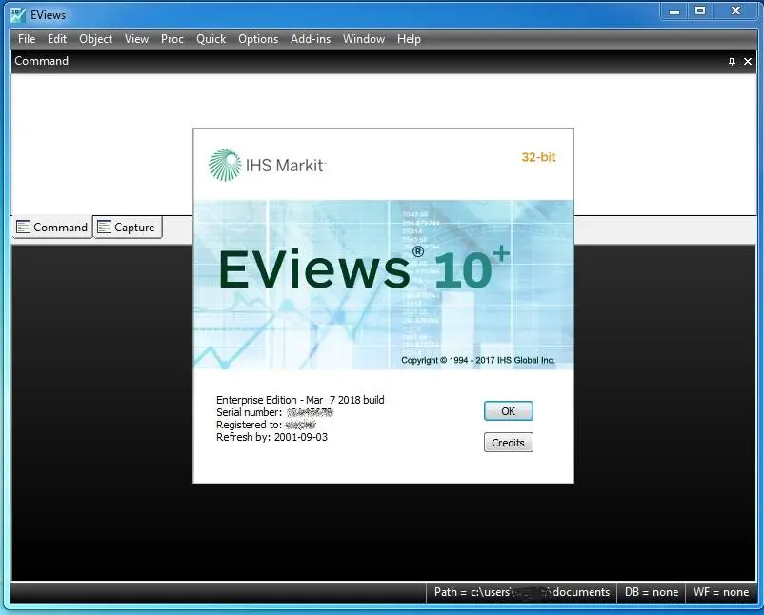
Task: Click the OK button in About dialog
Action: pyautogui.click(x=508, y=411)
